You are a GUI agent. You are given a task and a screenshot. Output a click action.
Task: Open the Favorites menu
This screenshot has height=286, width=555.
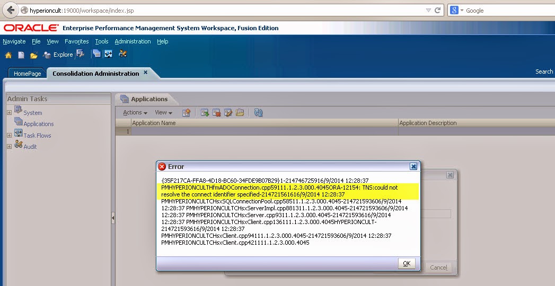pos(77,41)
